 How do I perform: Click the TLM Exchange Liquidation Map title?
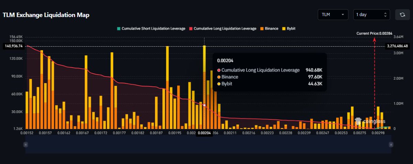[x=46, y=15]
